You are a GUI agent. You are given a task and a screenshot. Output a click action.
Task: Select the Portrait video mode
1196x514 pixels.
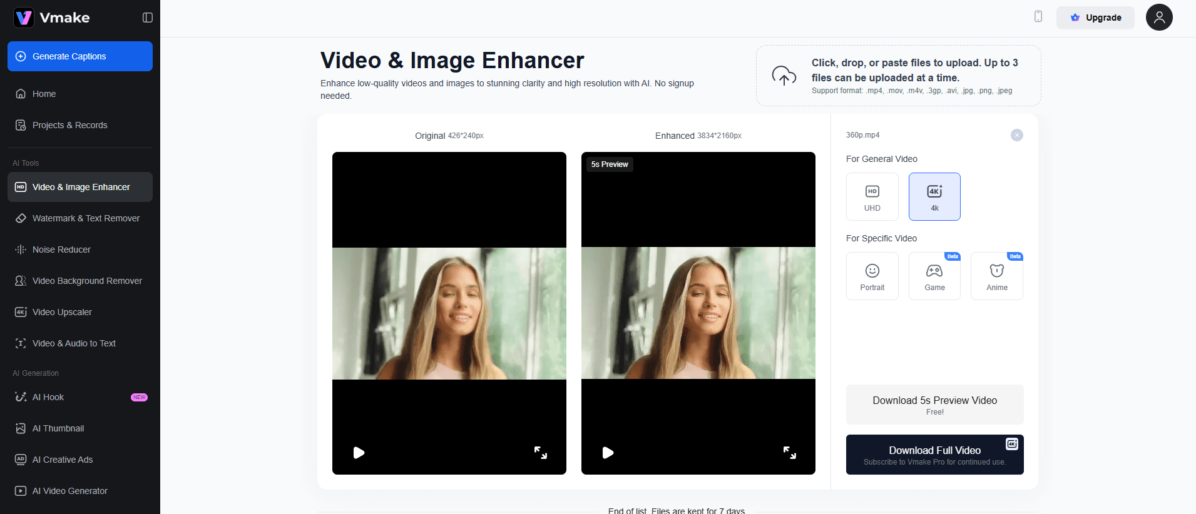coord(872,276)
